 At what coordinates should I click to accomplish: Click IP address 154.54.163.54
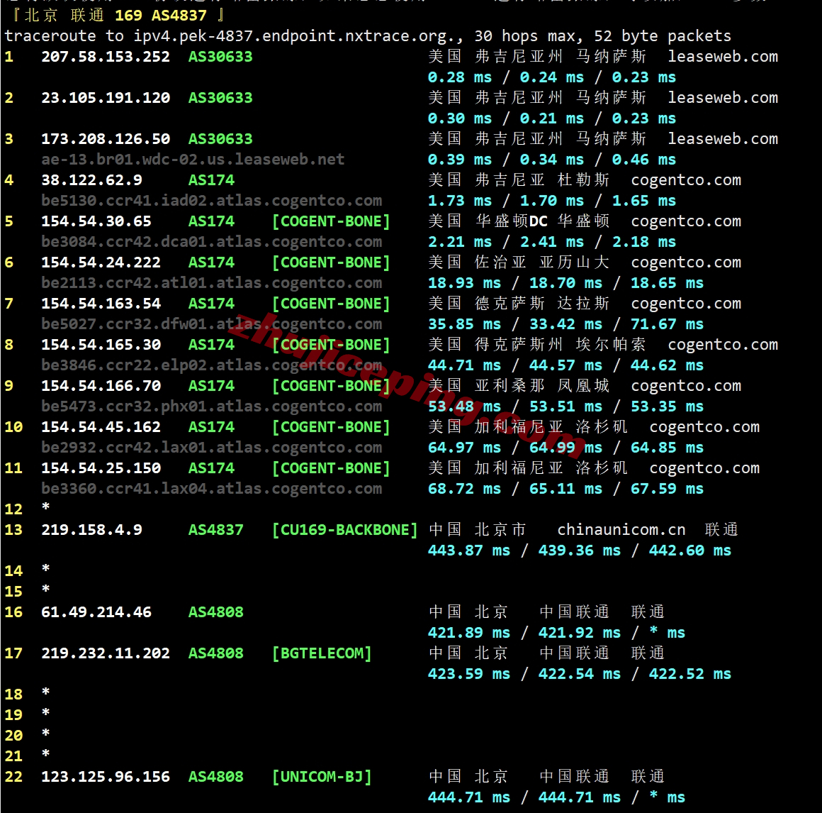tap(101, 304)
